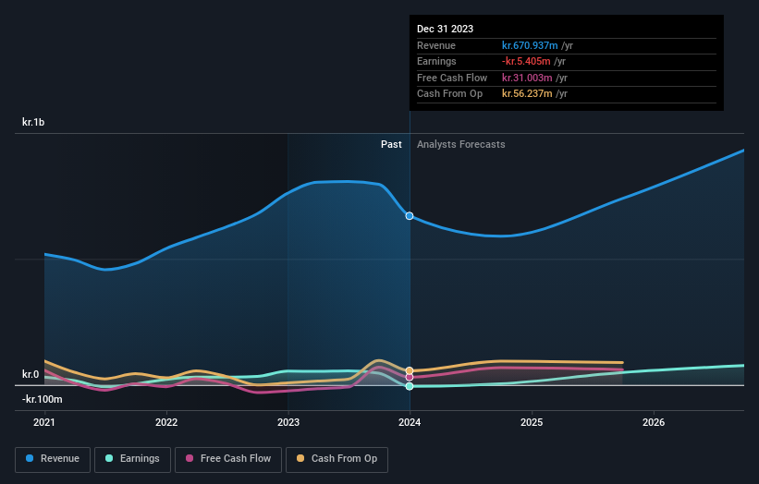This screenshot has width=759, height=484.
Task: Click the Past label on chart
Action: point(391,144)
